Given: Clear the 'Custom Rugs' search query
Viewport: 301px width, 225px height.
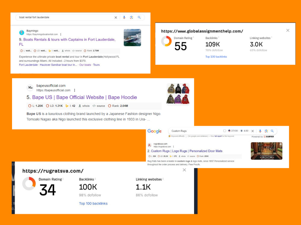Looking at the screenshot, I should click(x=253, y=131).
